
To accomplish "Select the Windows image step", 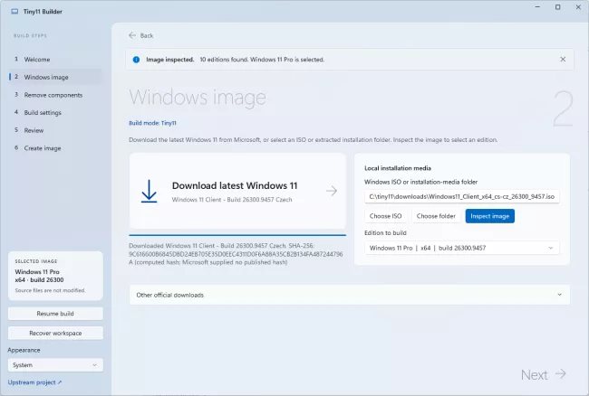I will click(x=55, y=77).
